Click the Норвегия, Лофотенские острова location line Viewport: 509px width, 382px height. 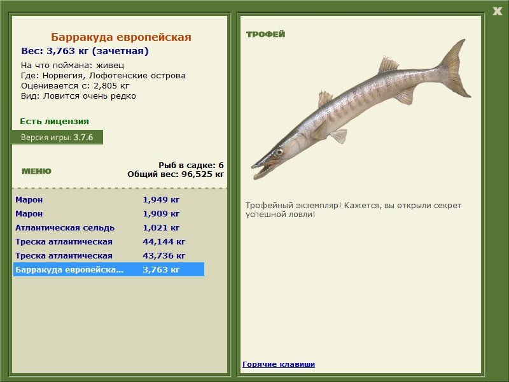coord(103,75)
